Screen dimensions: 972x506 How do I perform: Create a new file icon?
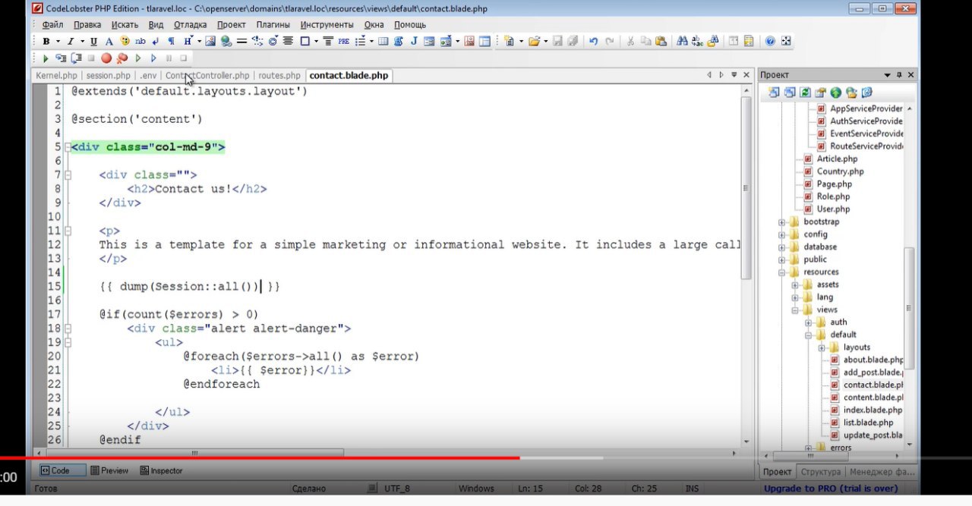tap(509, 42)
